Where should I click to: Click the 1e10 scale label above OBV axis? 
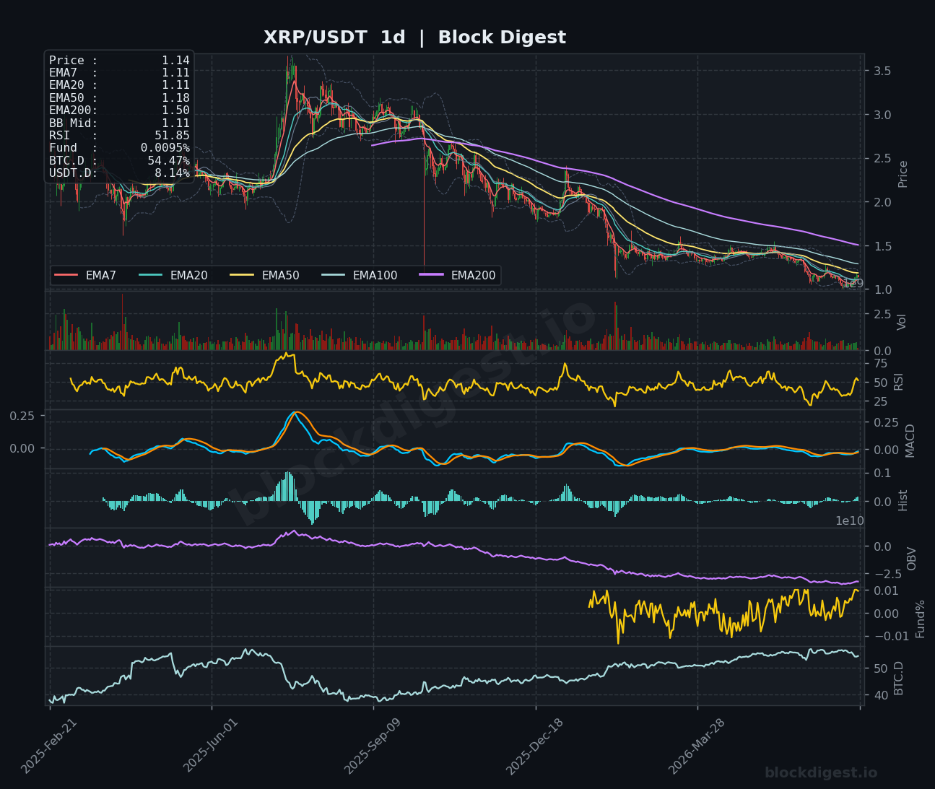850,520
